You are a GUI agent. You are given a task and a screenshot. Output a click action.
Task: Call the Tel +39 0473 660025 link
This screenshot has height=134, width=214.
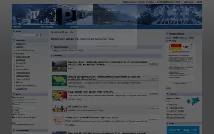pos(177,108)
